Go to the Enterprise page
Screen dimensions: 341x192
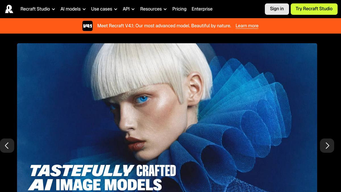tap(202, 9)
